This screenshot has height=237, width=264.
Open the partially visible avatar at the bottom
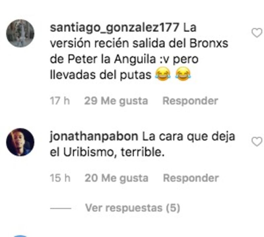(x=20, y=236)
